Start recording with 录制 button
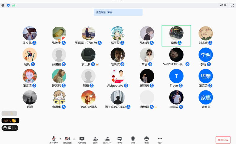Viewport: 236px width, 144px height. (133, 139)
